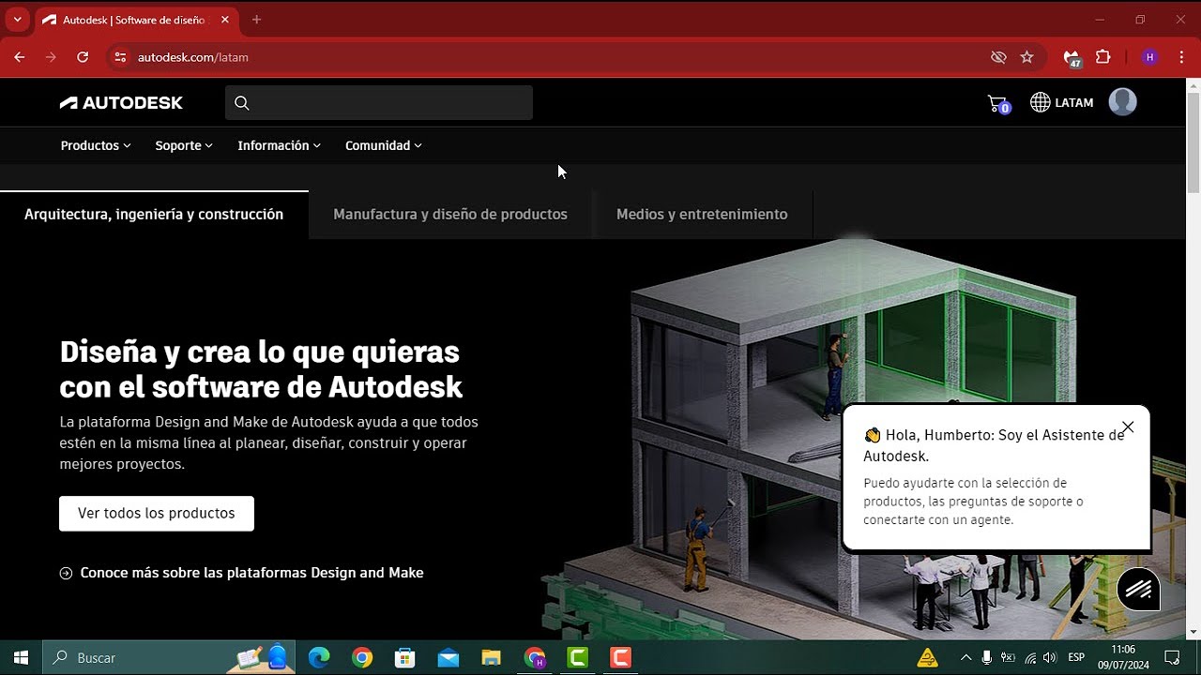The height and width of the screenshot is (675, 1201).
Task: Open the user profile avatar
Action: pos(1122,102)
